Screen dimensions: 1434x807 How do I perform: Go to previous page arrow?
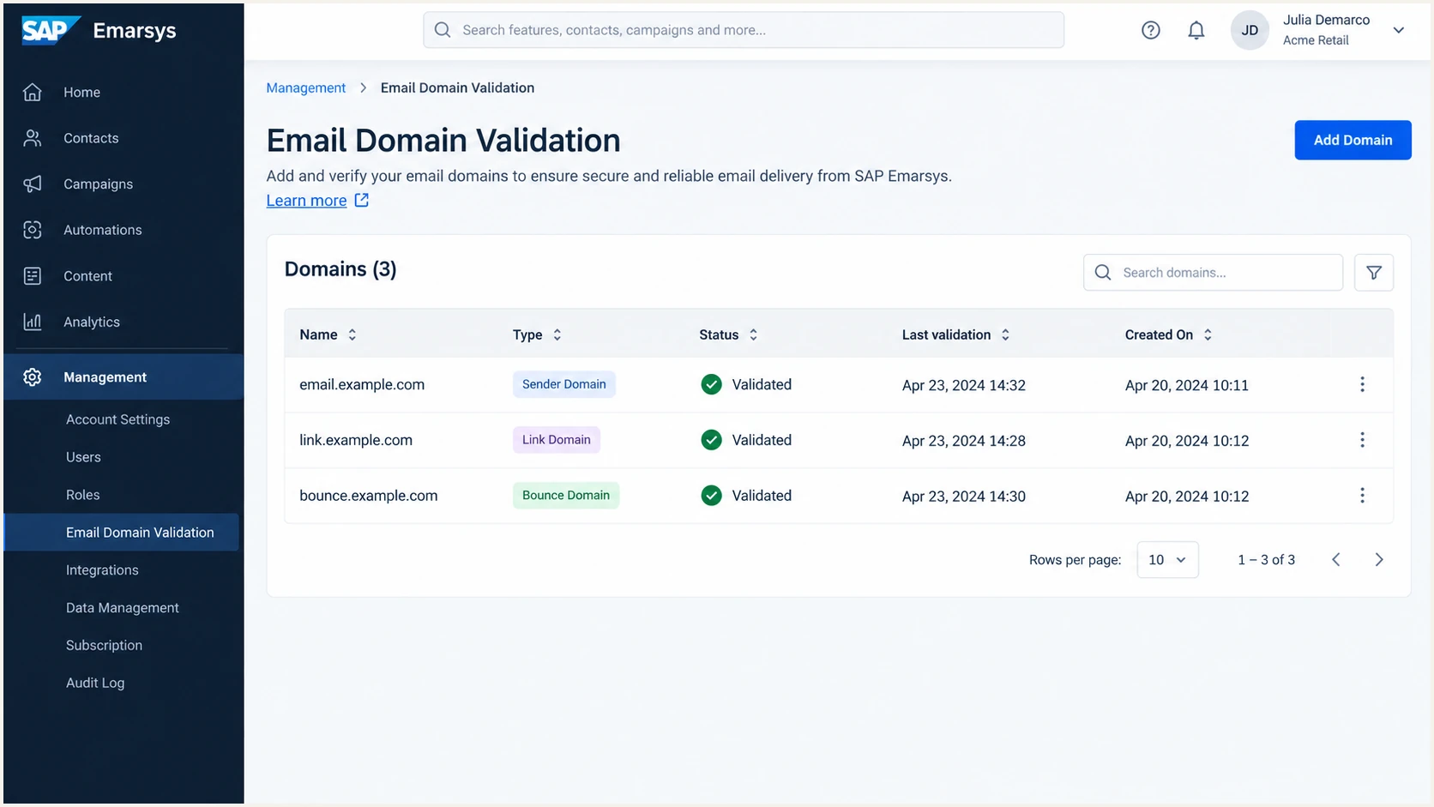[x=1335, y=560]
